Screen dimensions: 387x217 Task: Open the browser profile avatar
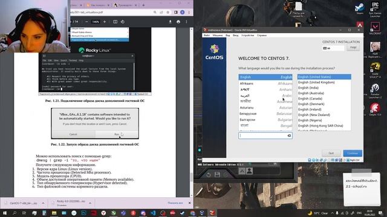click(183, 12)
